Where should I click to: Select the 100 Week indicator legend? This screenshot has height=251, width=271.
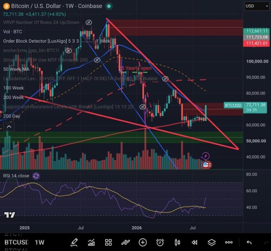tap(14, 88)
